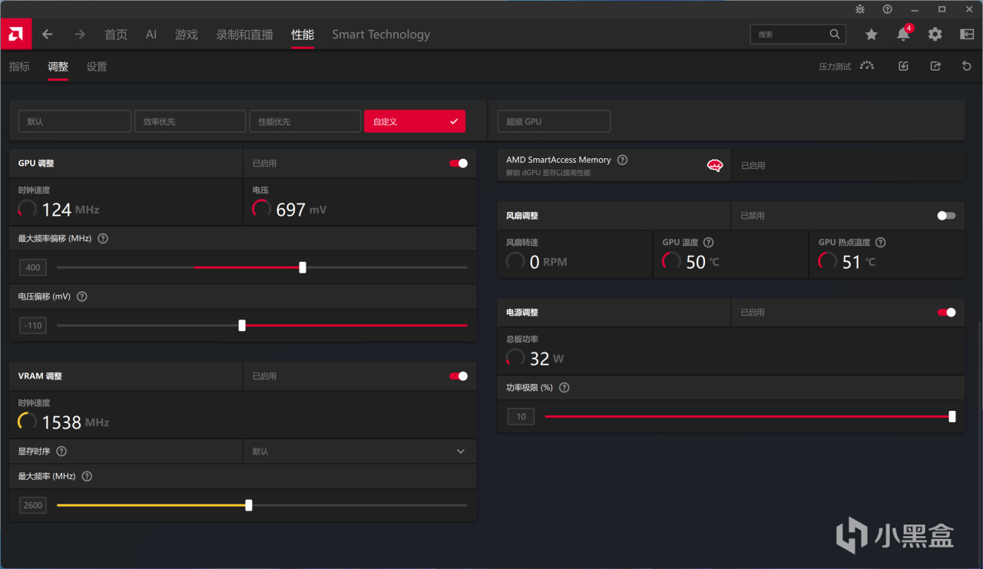
Task: Enable the 风扇调整 toggle
Action: pyautogui.click(x=947, y=216)
